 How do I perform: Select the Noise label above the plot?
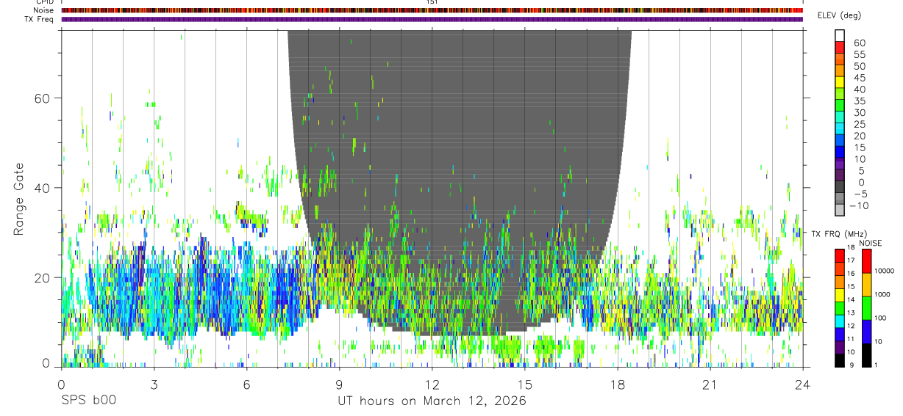click(44, 10)
